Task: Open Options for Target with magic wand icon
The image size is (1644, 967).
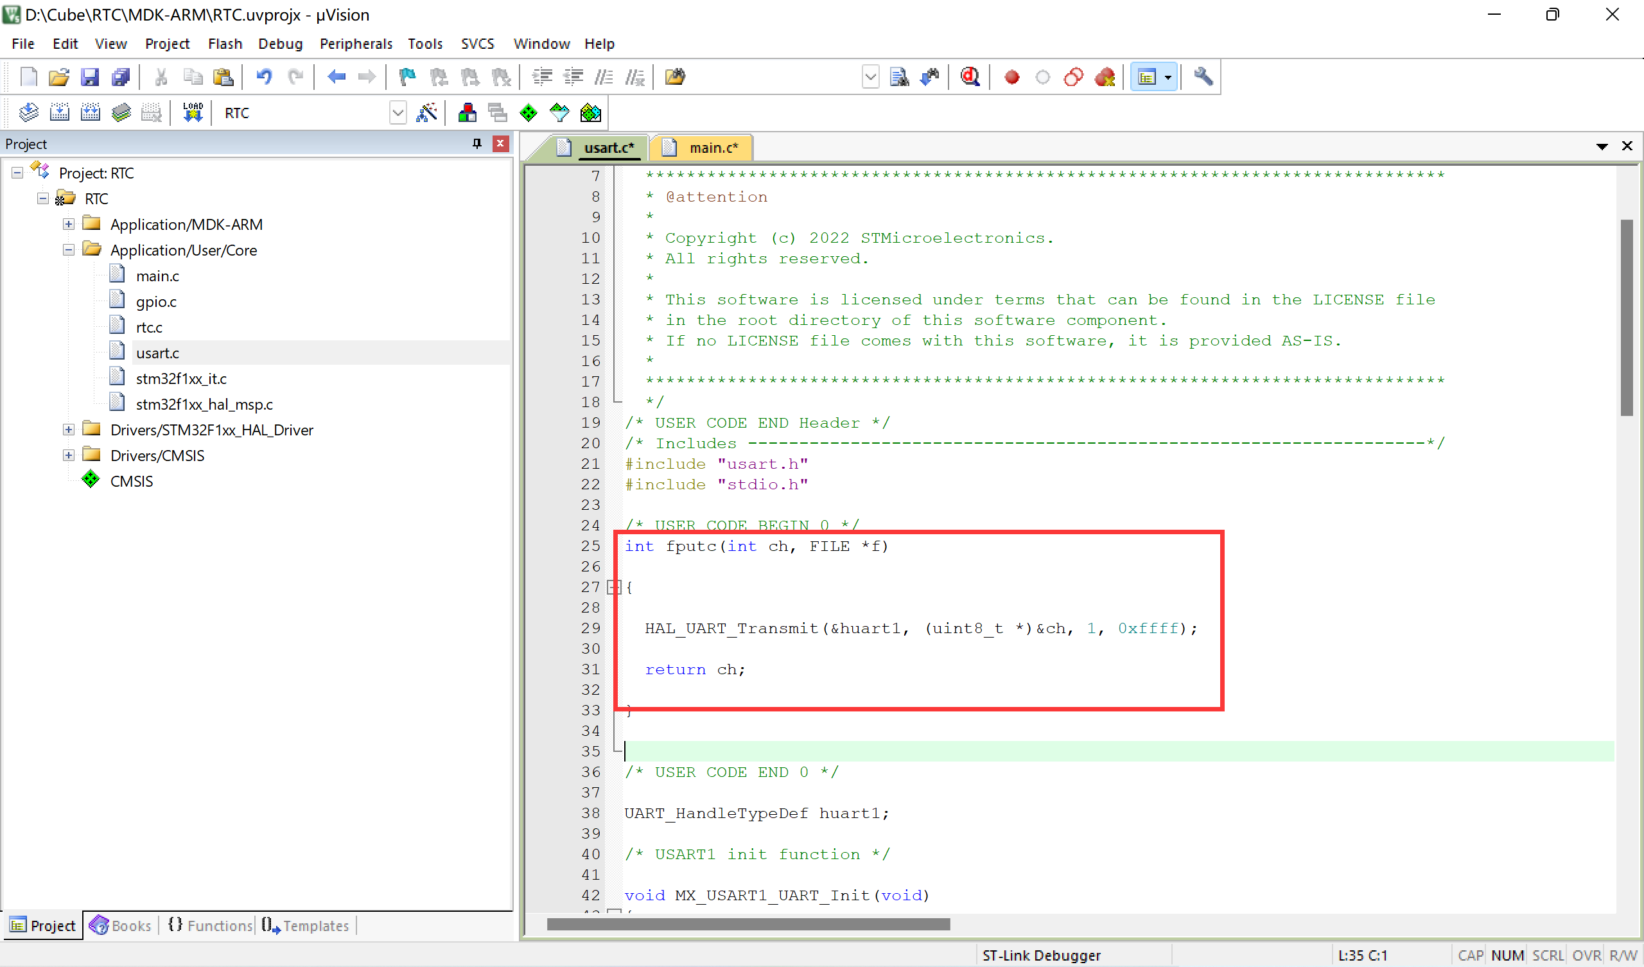Action: coord(426,113)
